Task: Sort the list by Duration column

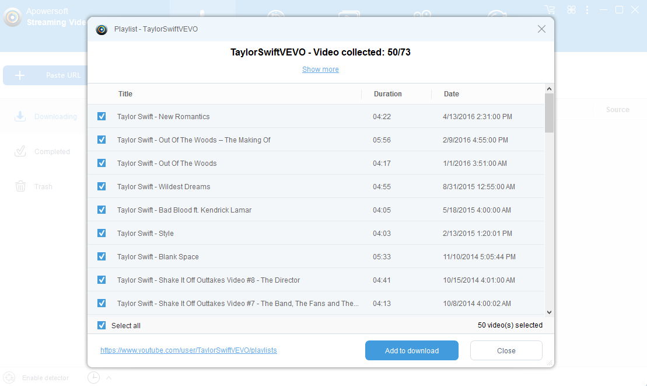Action: pyautogui.click(x=387, y=93)
